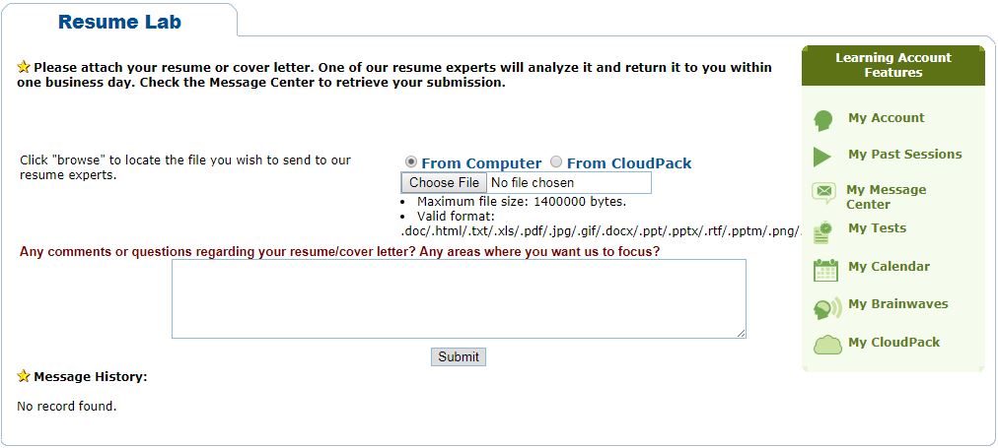
Task: Switch to the Resume Lab tab
Action: [x=119, y=22]
